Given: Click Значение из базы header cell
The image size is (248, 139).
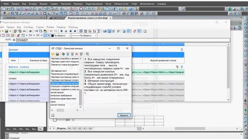Looking at the screenshot, I should (x=38, y=61).
